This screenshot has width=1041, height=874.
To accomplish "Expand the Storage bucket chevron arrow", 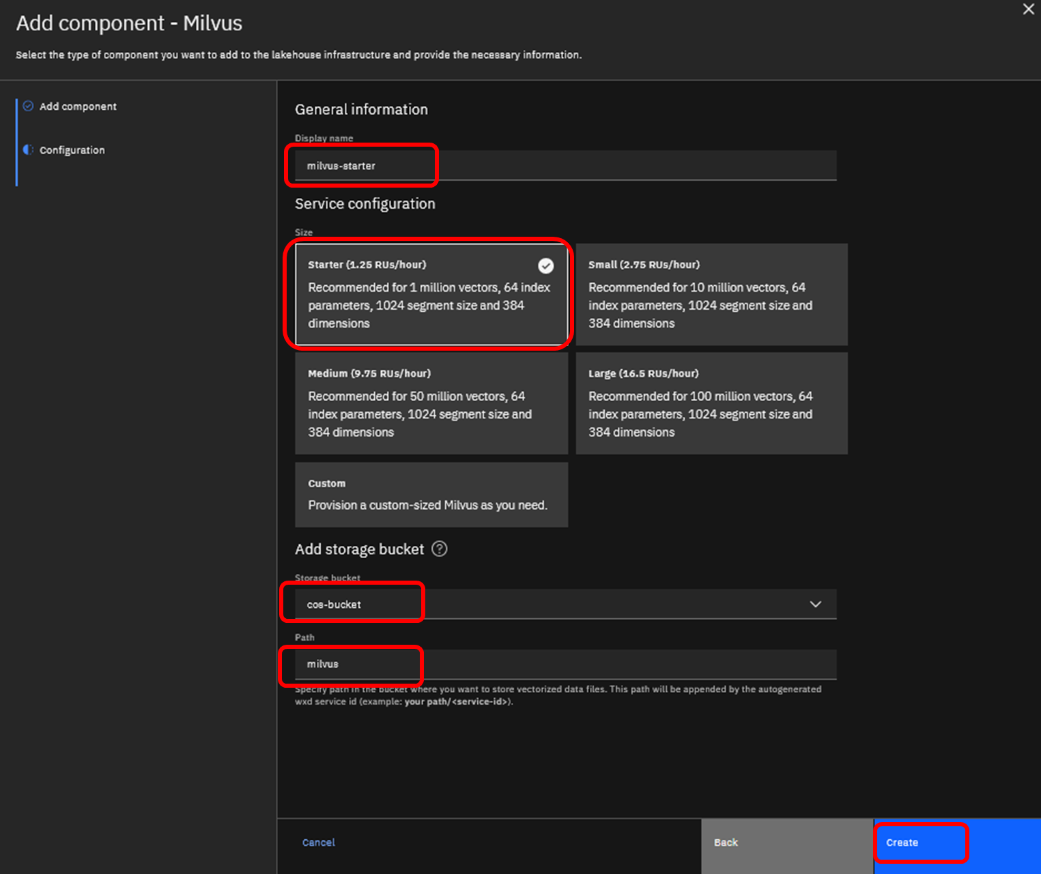I will [815, 604].
